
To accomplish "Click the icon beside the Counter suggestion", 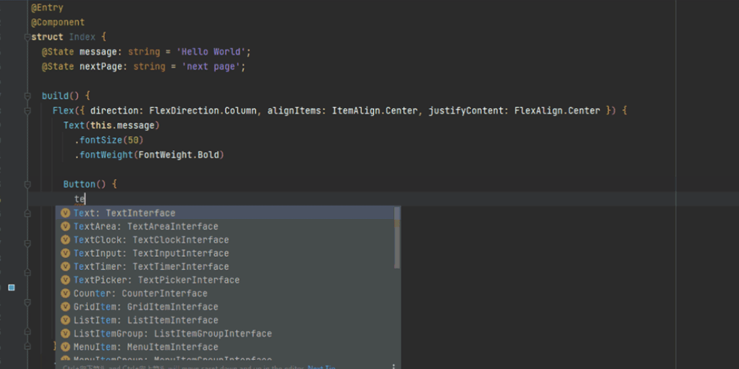I will tap(65, 294).
